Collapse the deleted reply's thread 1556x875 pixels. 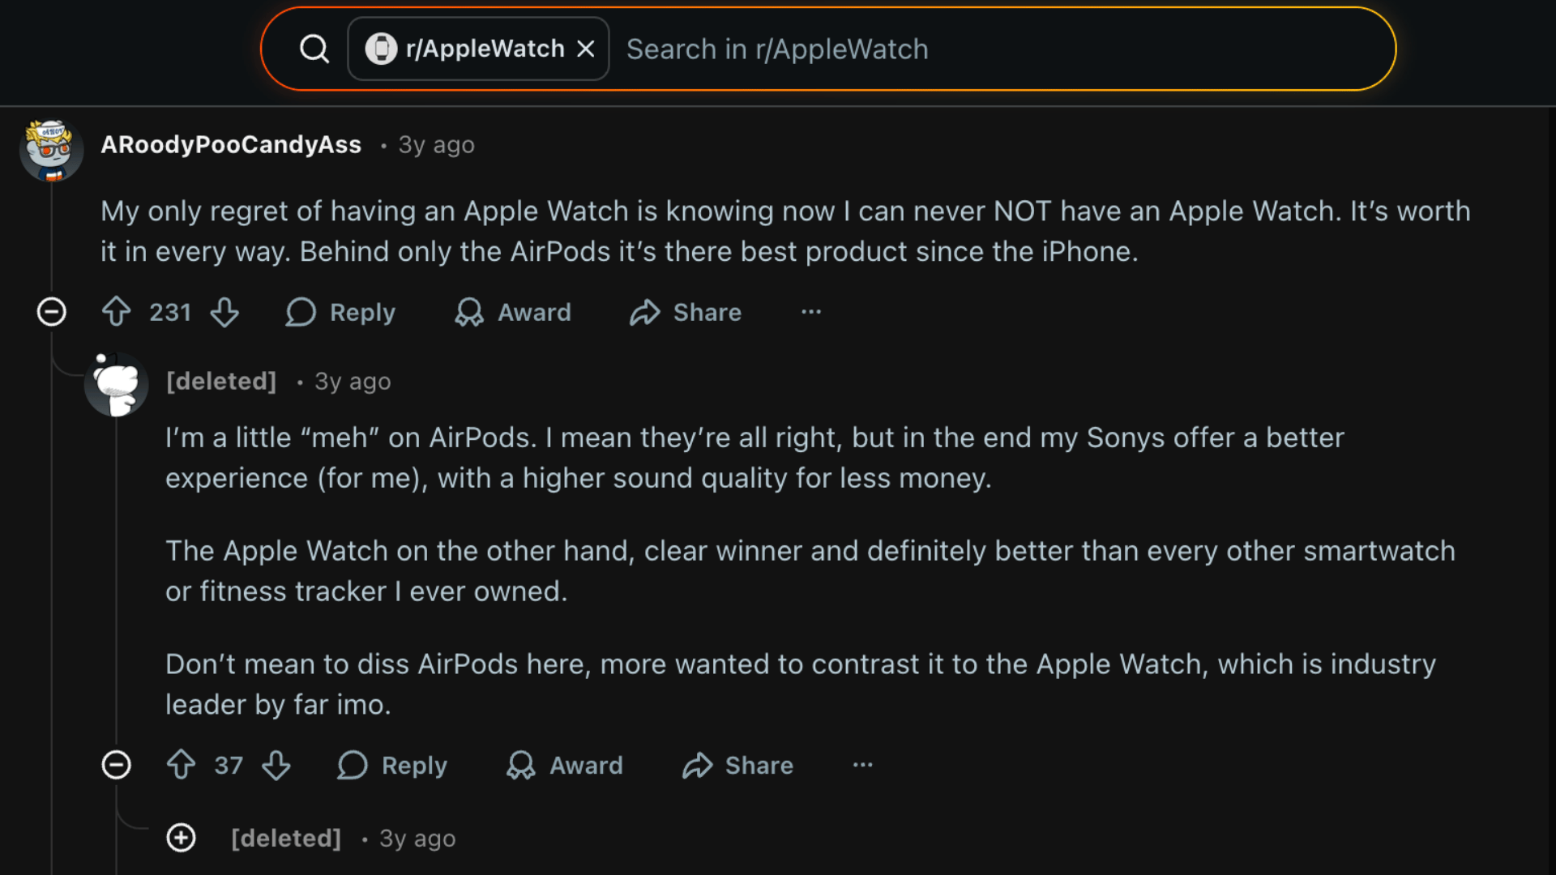point(117,764)
